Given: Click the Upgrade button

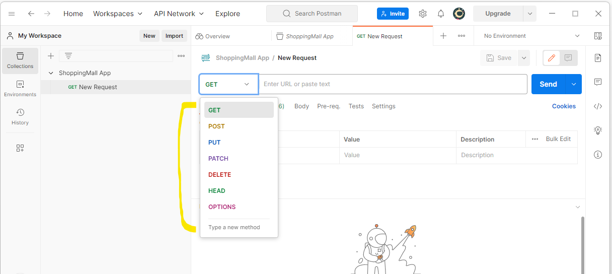Looking at the screenshot, I should click(498, 14).
